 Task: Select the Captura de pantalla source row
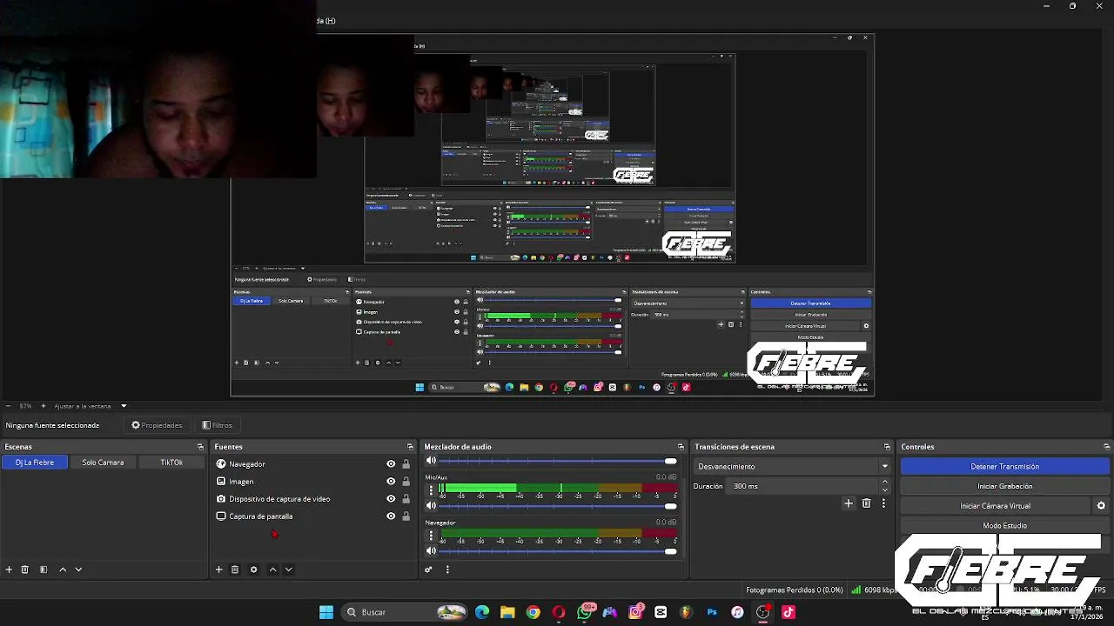point(313,516)
